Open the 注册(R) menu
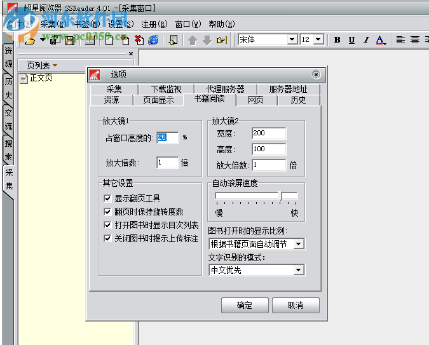Screen dimensions: 429x345 (x=154, y=24)
